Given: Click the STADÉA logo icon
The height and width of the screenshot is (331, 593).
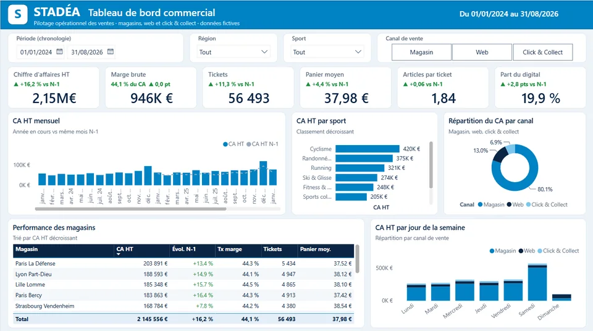Looking at the screenshot, I should pyautogui.click(x=18, y=14).
